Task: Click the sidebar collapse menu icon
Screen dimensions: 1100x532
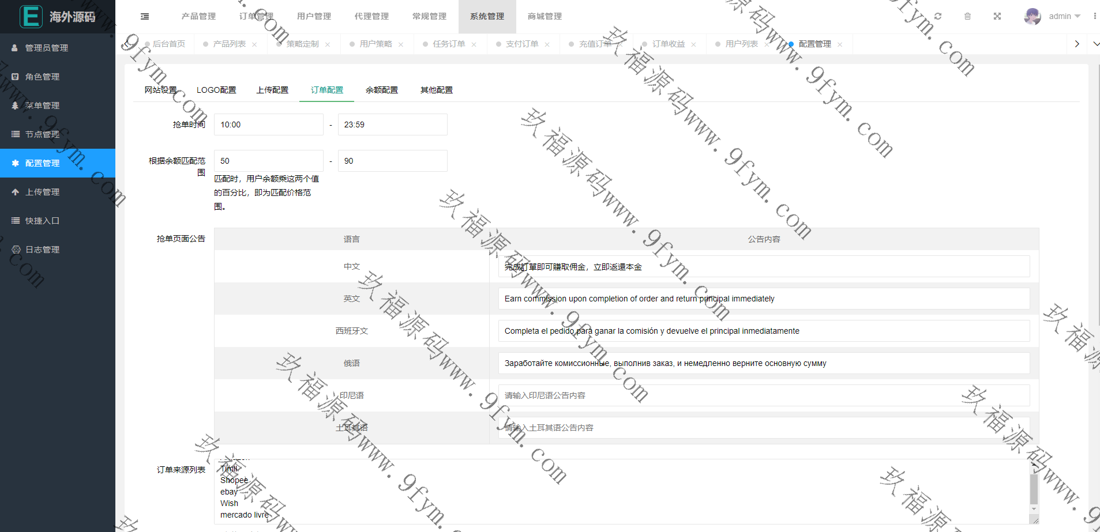Action: (145, 17)
